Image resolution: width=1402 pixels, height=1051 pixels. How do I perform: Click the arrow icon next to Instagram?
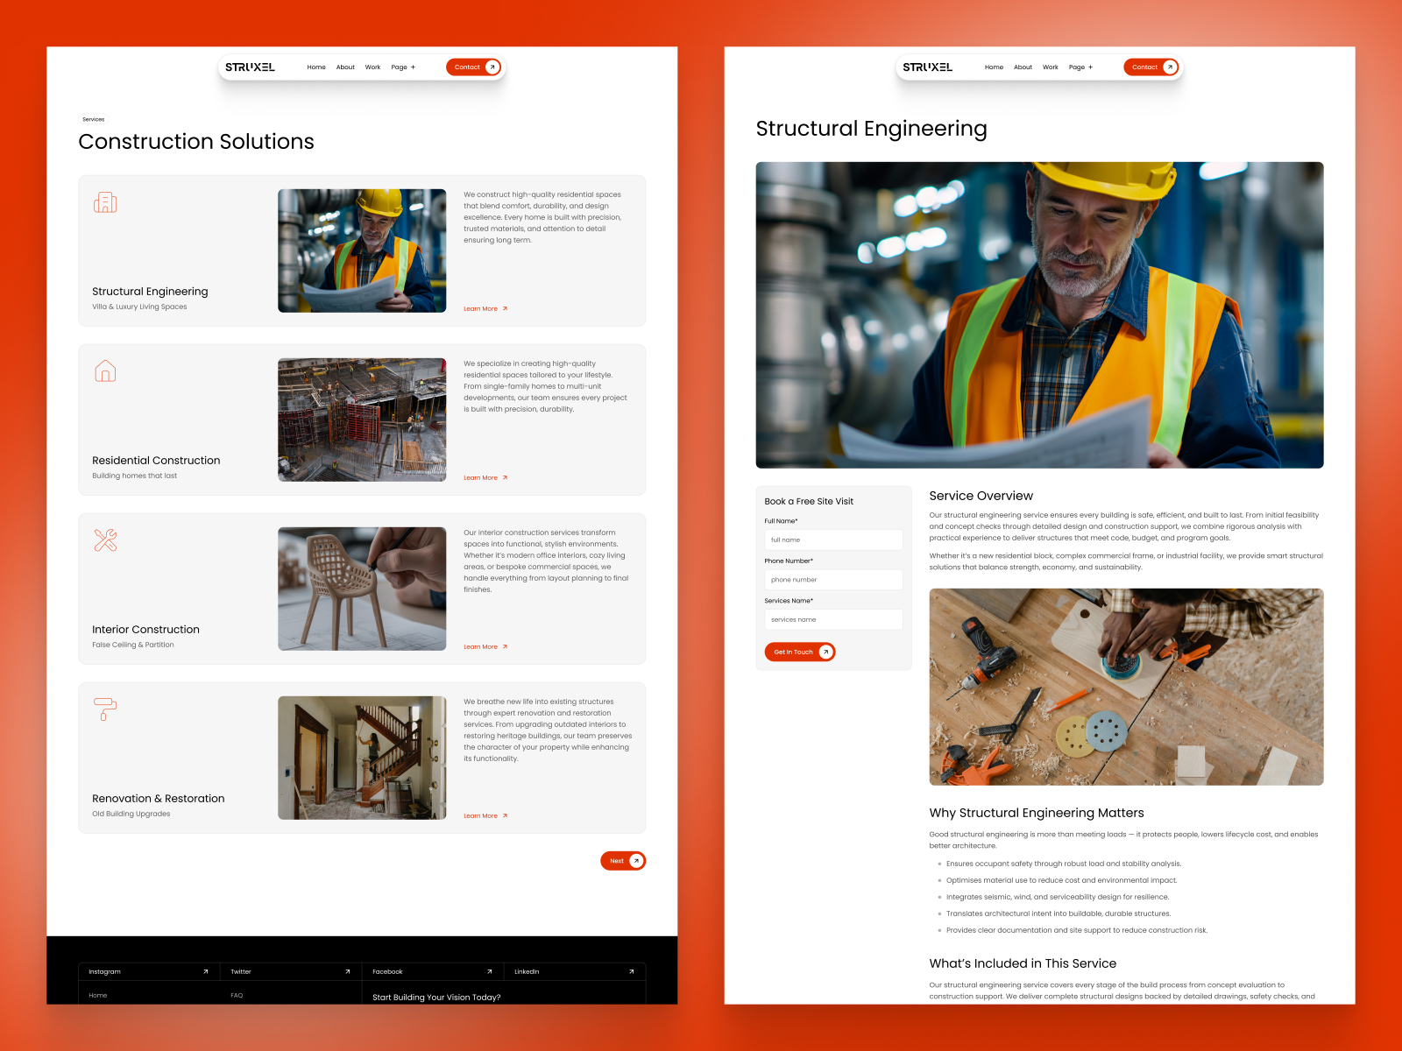coord(206,971)
